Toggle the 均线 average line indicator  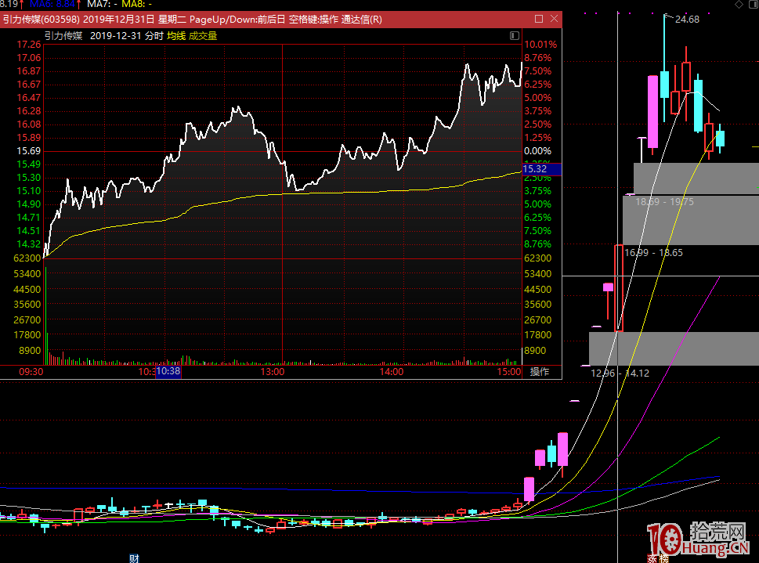click(x=175, y=36)
